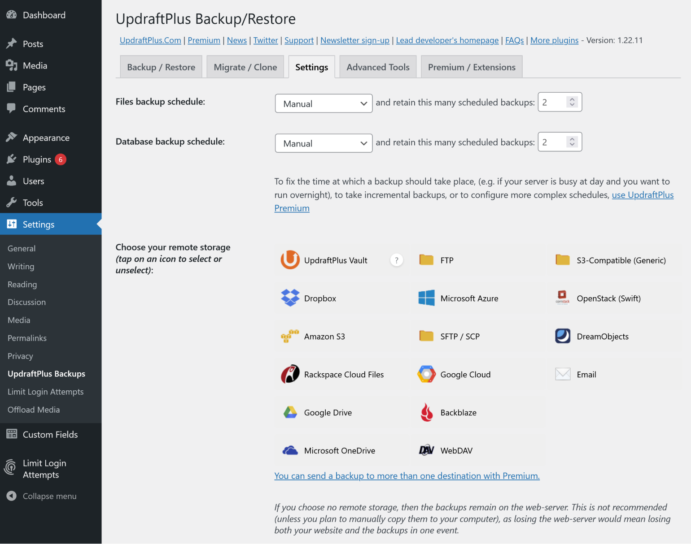The height and width of the screenshot is (544, 691).
Task: Open the Advanced Tools tab
Action: (378, 67)
